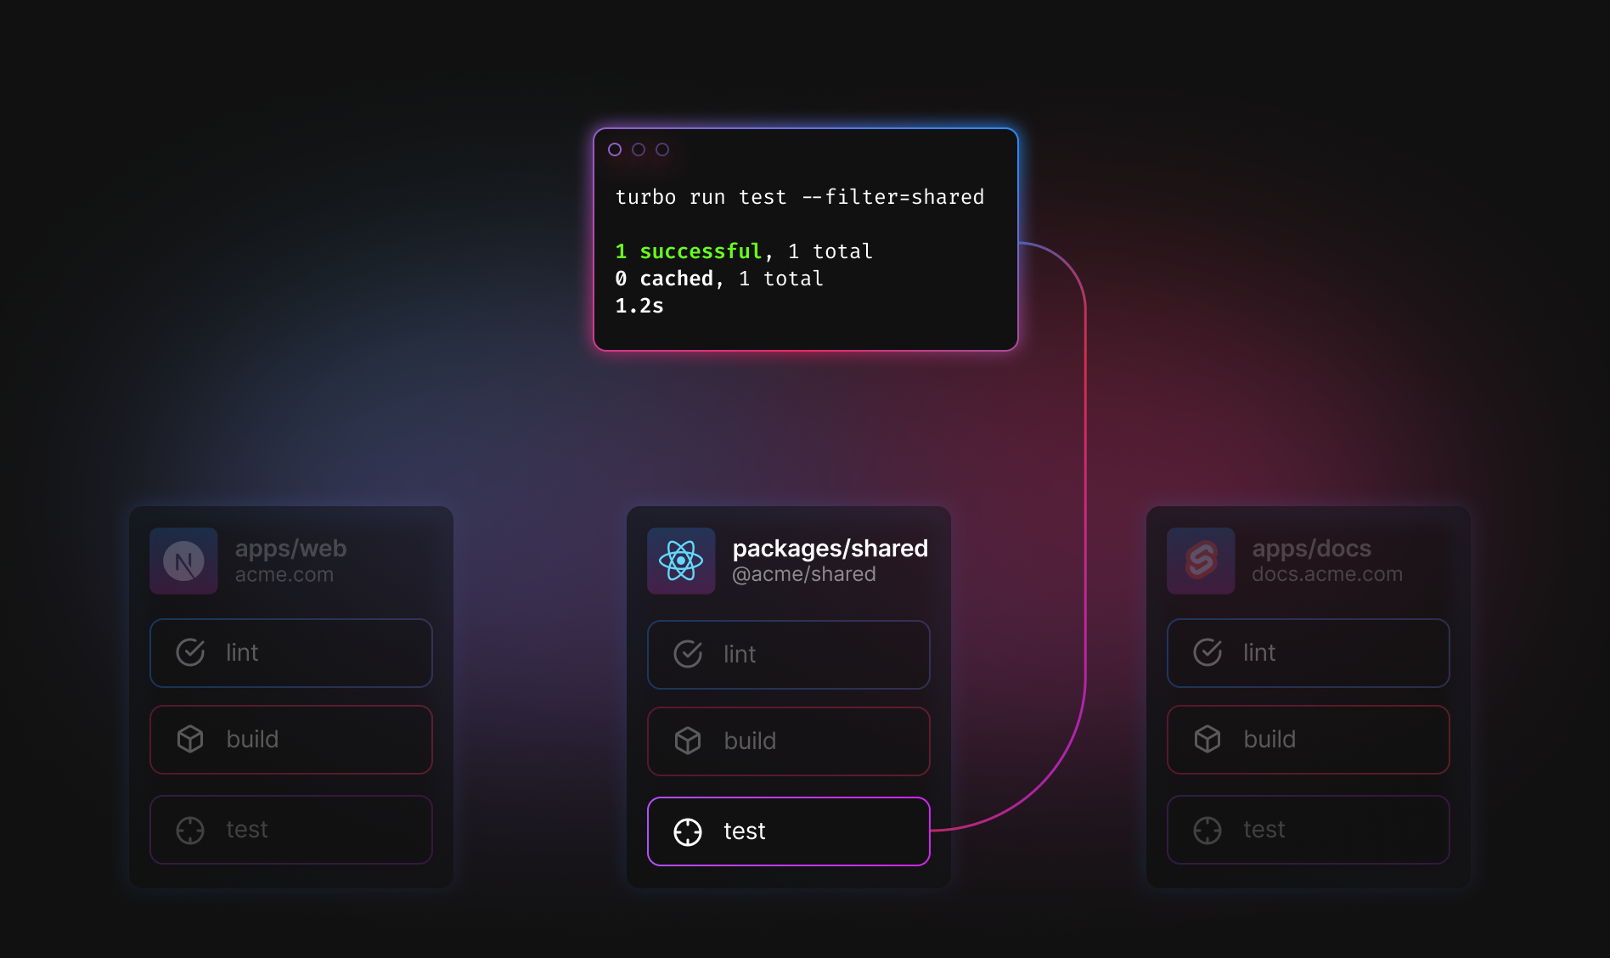Toggle the green traffic light in the terminal

coord(661,149)
